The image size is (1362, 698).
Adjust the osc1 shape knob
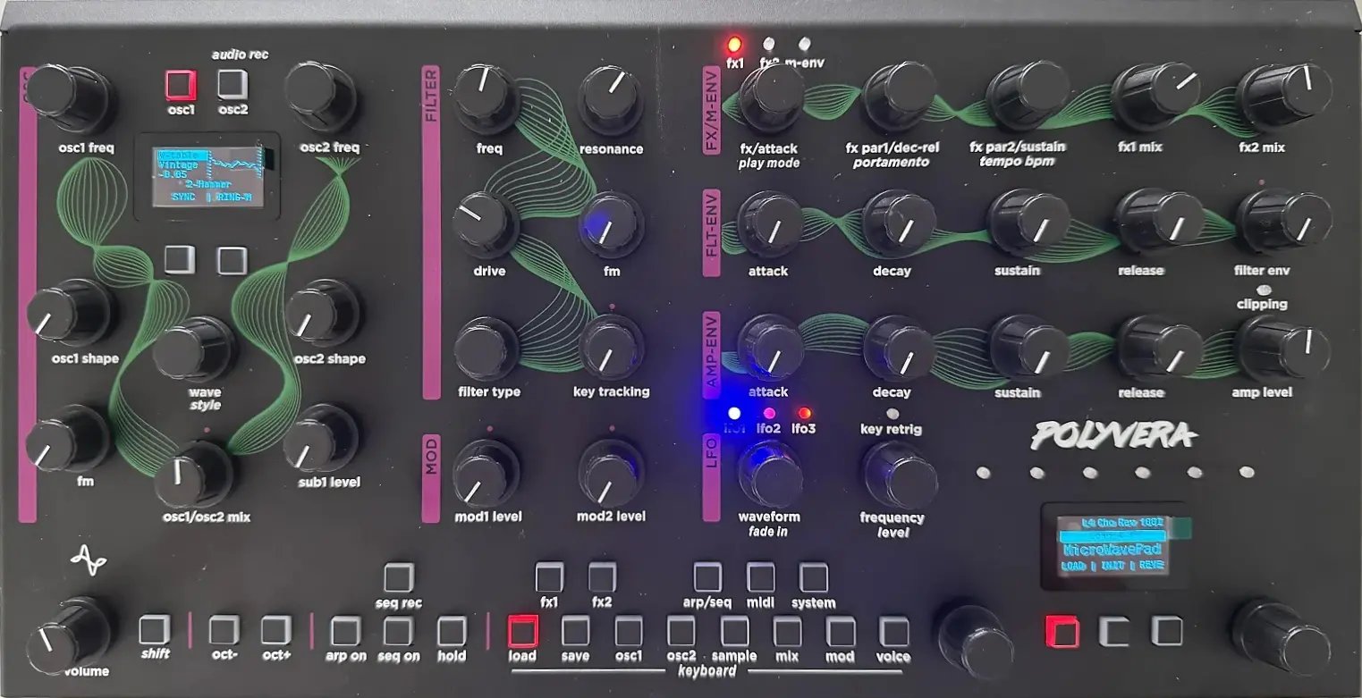click(x=69, y=315)
